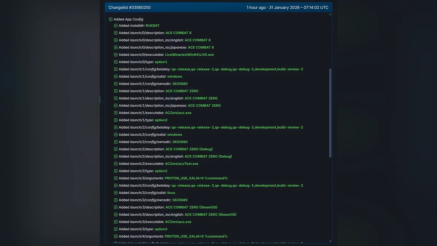
Task: Select the installdir value 'RUKBAT'
Action: pyautogui.click(x=153, y=26)
